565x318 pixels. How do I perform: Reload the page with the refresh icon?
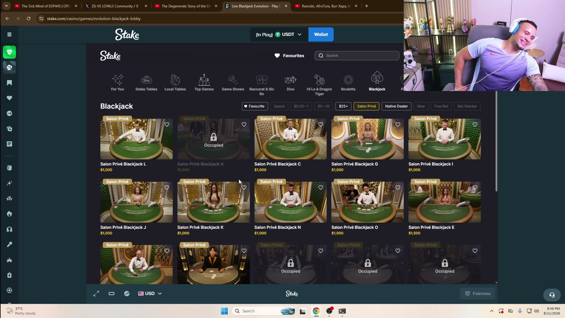29,19
